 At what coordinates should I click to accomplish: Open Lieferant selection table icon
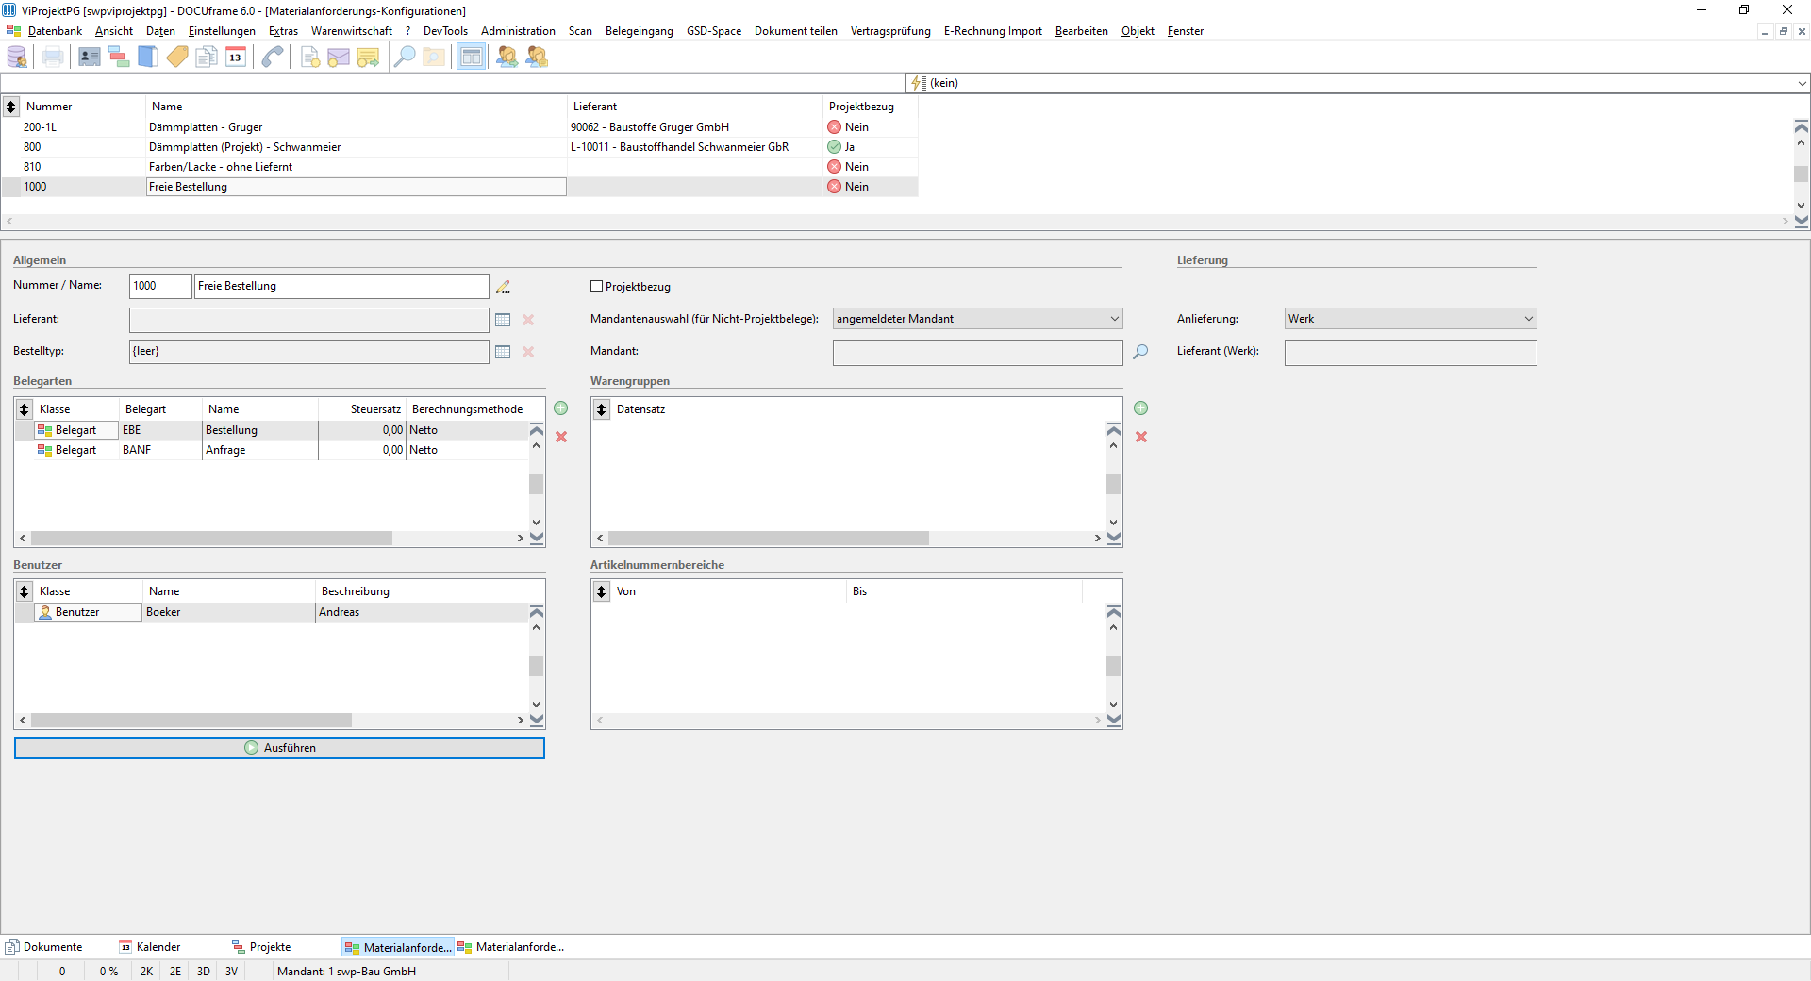pyautogui.click(x=503, y=320)
